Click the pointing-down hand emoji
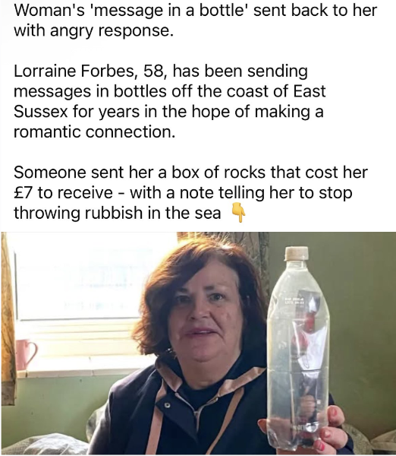396x456 pixels. pyautogui.click(x=239, y=213)
